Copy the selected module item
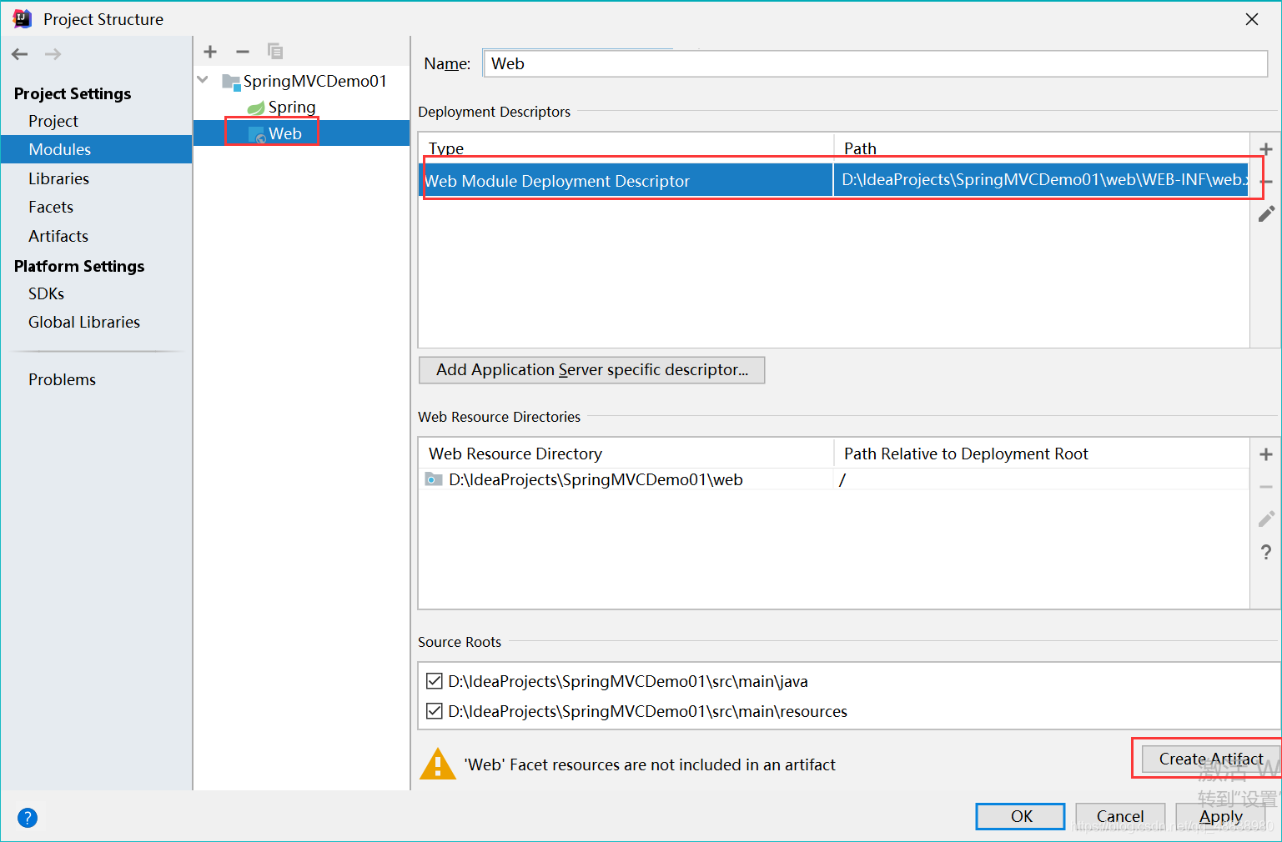The height and width of the screenshot is (842, 1282). (275, 52)
